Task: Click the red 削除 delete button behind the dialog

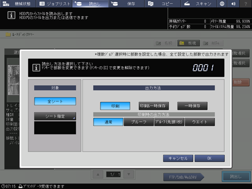Action: (240, 82)
